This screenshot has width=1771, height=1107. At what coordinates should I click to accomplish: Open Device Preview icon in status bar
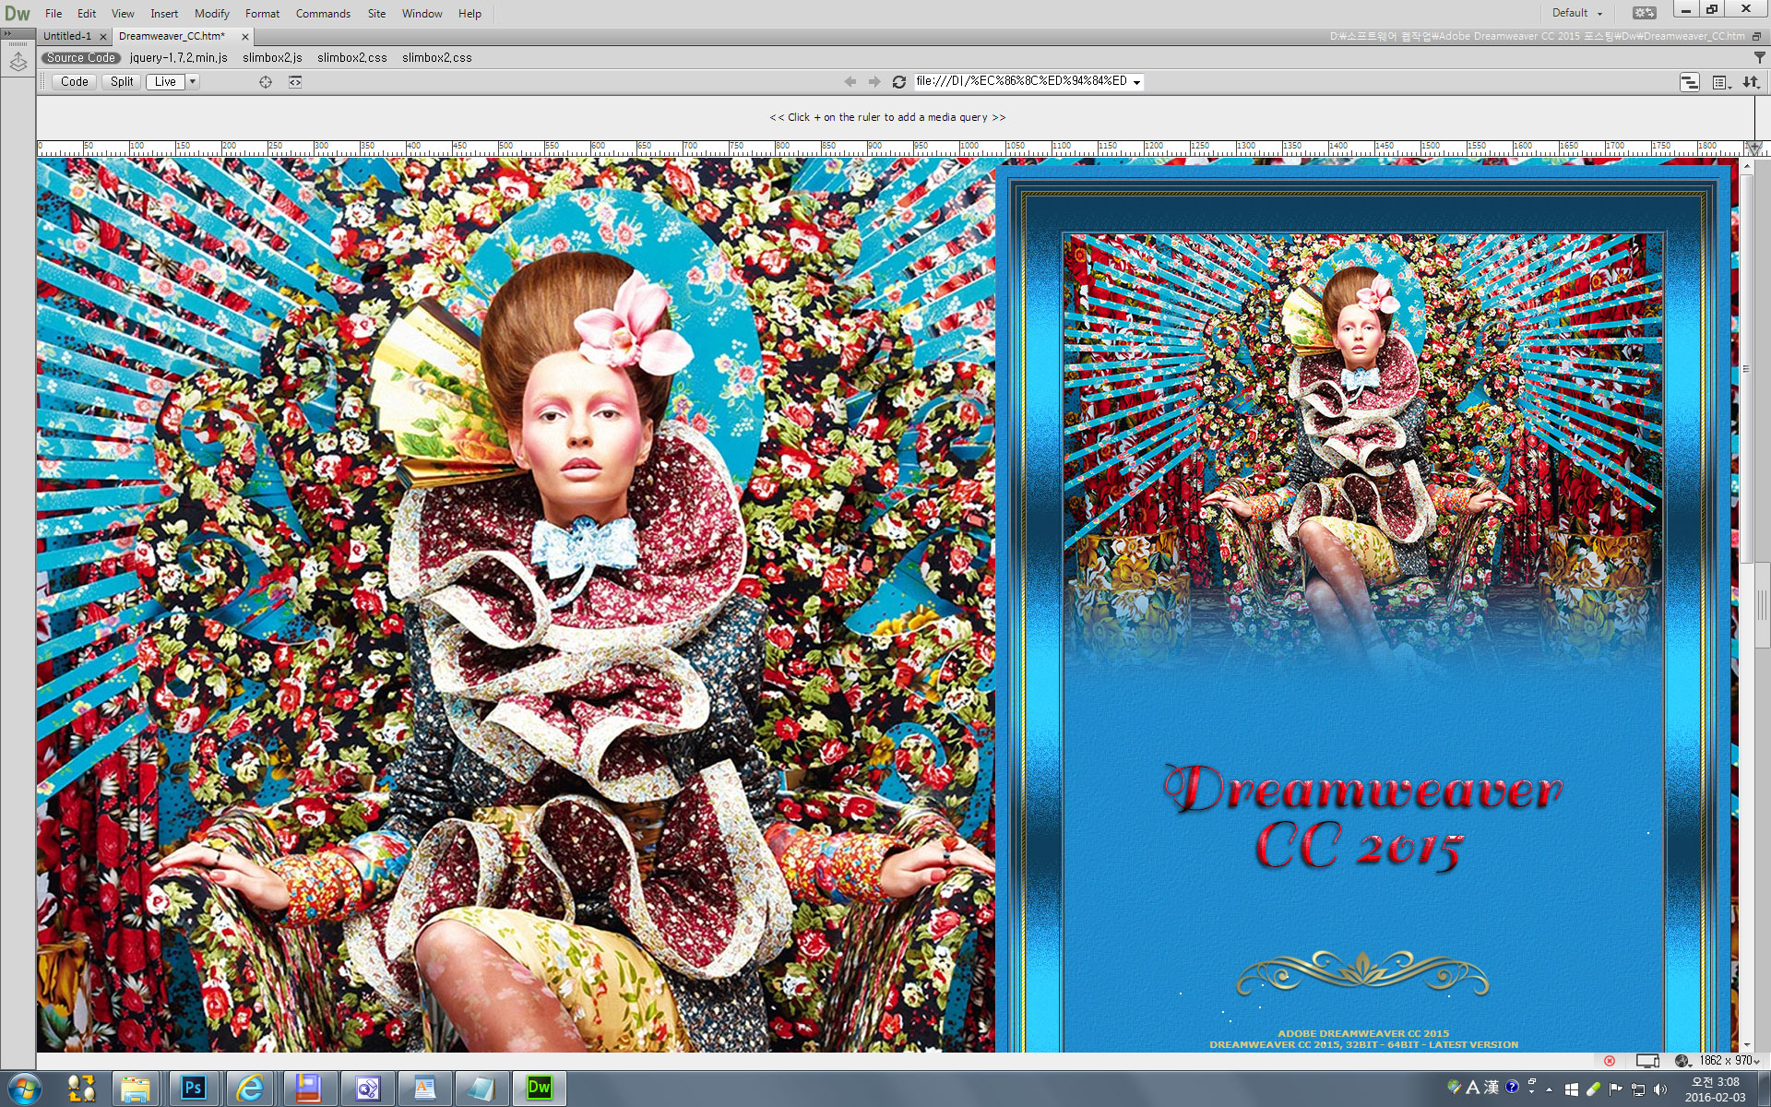(1647, 1061)
